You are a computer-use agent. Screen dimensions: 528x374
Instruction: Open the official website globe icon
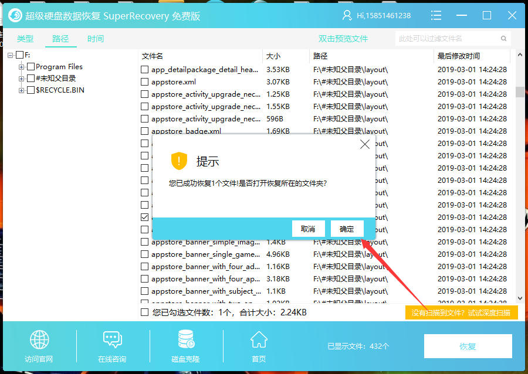point(39,339)
